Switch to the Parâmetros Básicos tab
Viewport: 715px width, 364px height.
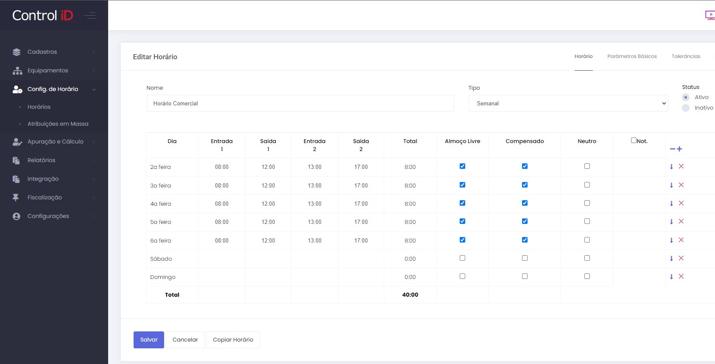[x=632, y=56]
